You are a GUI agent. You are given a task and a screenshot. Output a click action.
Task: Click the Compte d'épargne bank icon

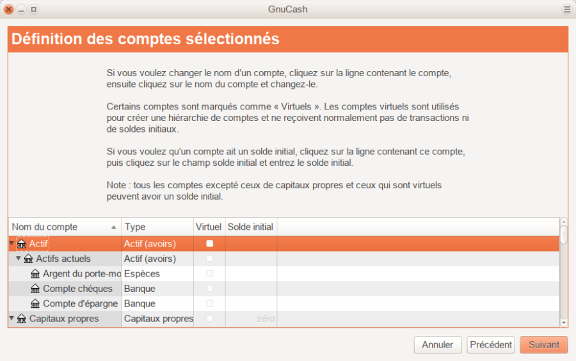35,303
